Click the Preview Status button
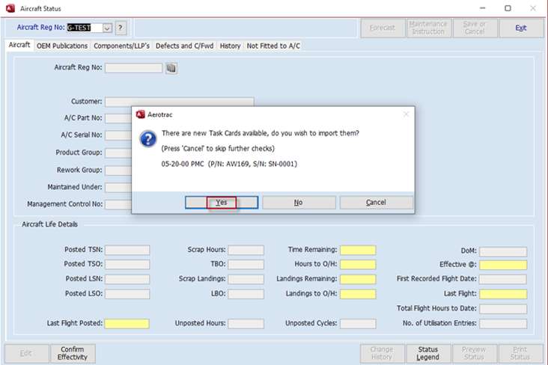 pos(474,354)
